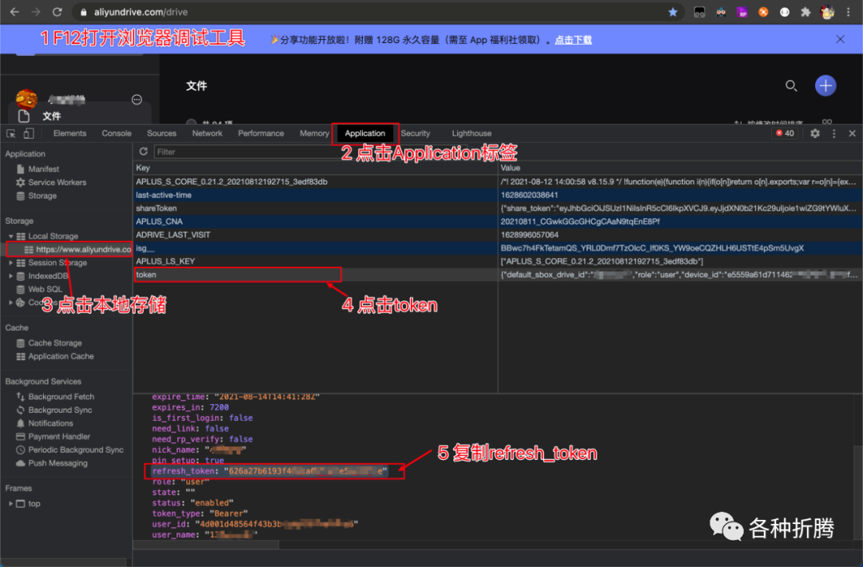The height and width of the screenshot is (567, 863).
Task: Expand the Session Storage tree arrow
Action: tap(10, 263)
